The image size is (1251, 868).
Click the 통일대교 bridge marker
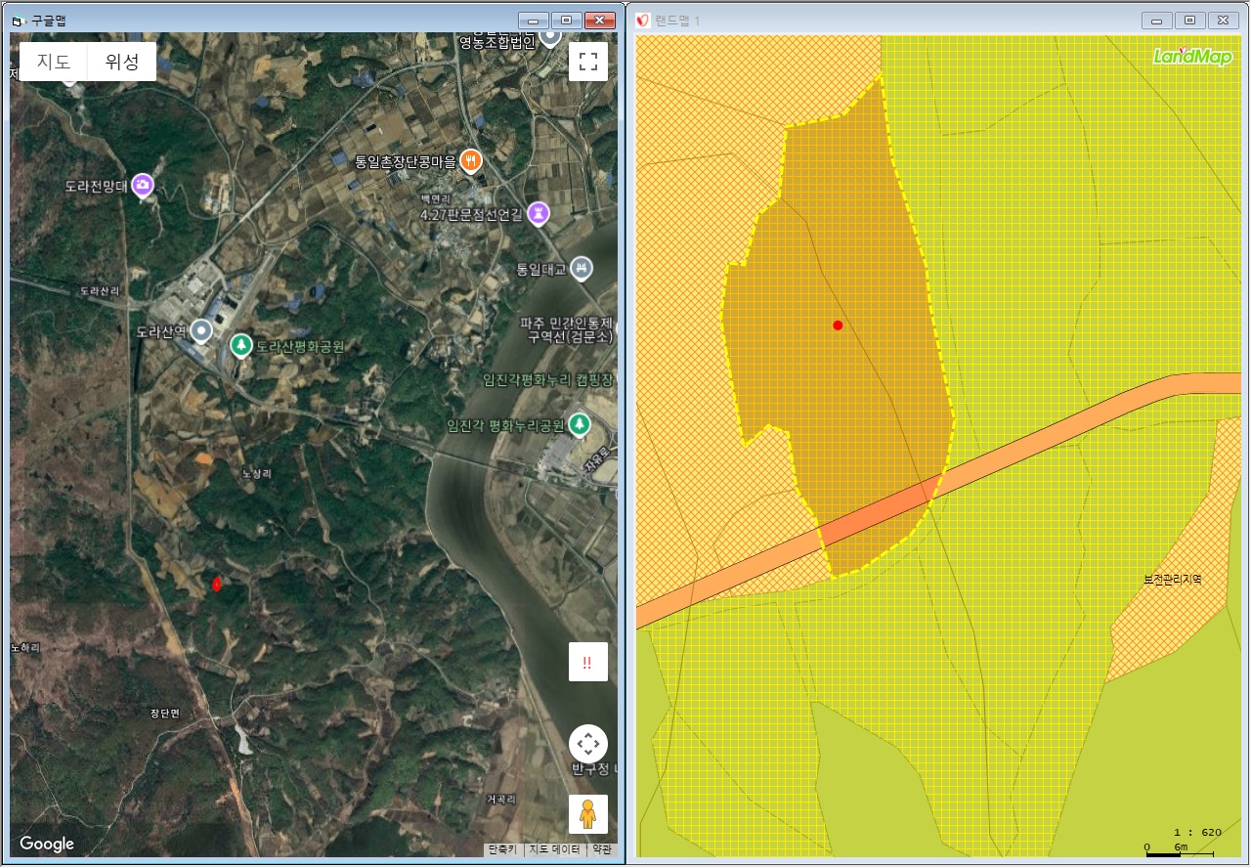click(582, 268)
